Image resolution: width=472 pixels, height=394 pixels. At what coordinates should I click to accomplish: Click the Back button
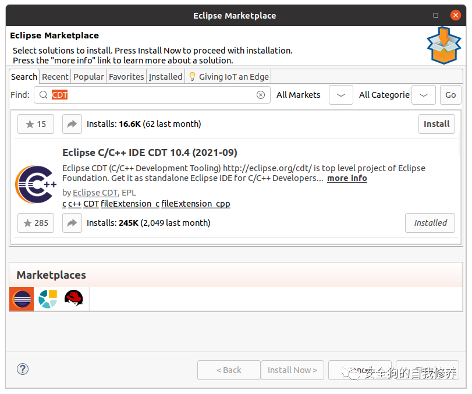click(x=229, y=370)
